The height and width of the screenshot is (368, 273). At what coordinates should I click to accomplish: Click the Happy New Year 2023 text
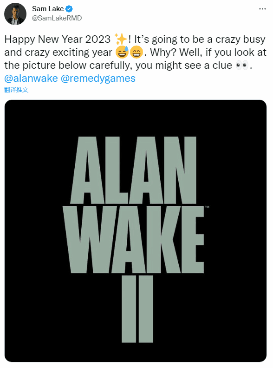(58, 39)
